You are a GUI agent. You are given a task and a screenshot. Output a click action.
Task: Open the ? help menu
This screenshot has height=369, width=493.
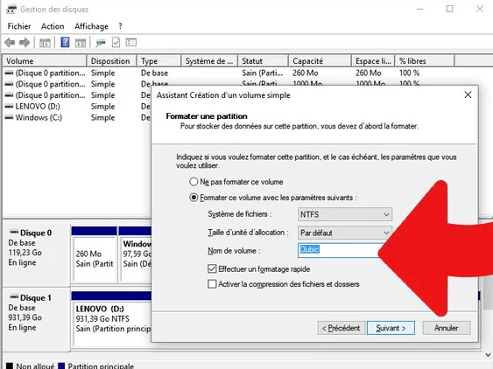120,26
